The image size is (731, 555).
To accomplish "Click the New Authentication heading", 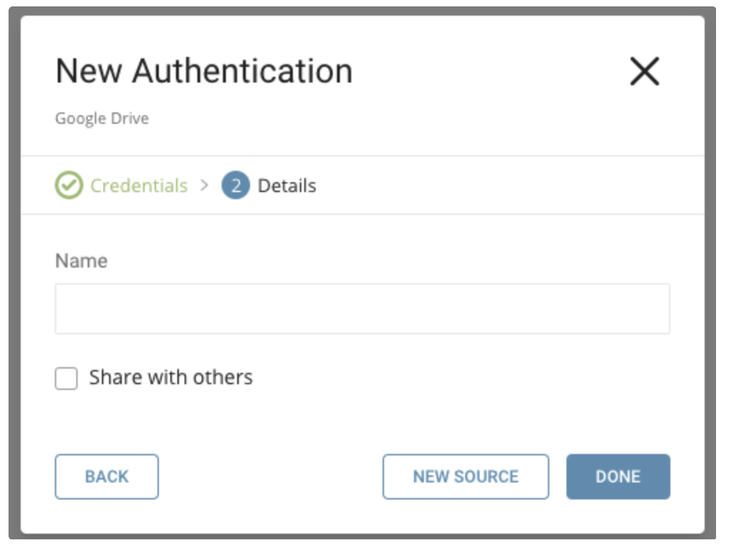I will (204, 72).
